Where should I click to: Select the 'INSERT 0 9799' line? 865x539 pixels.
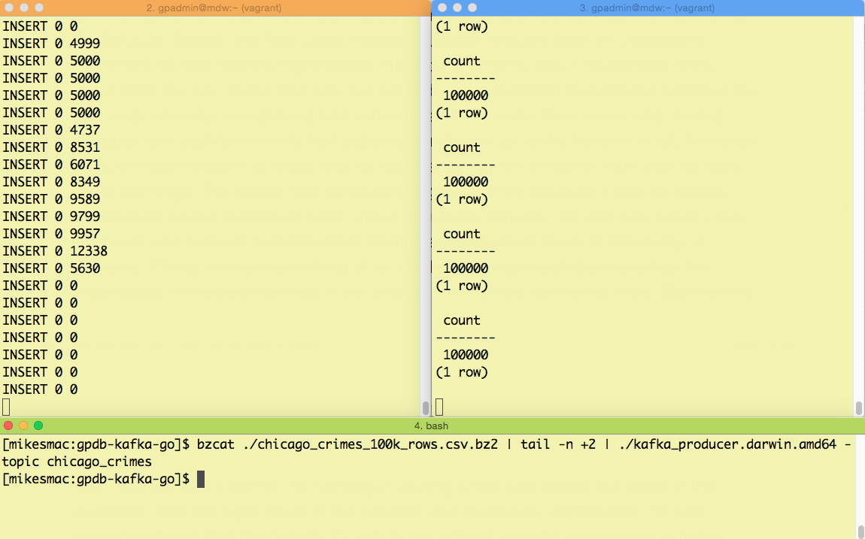(51, 217)
